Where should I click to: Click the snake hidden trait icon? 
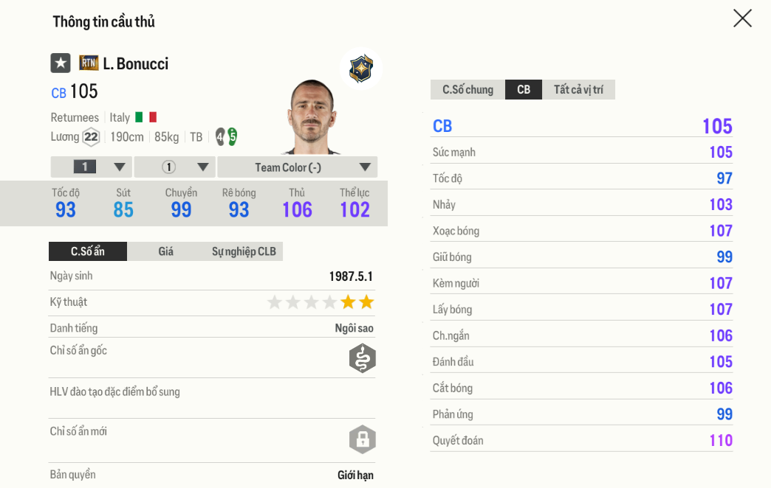(362, 358)
